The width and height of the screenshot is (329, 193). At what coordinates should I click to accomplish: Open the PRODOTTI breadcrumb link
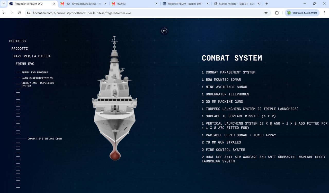20,48
